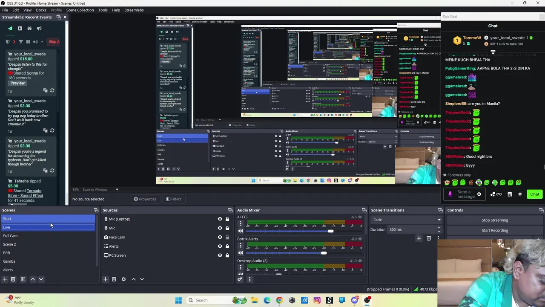
Task: Open the transition type dropdown showing Fade
Action: 406,220
